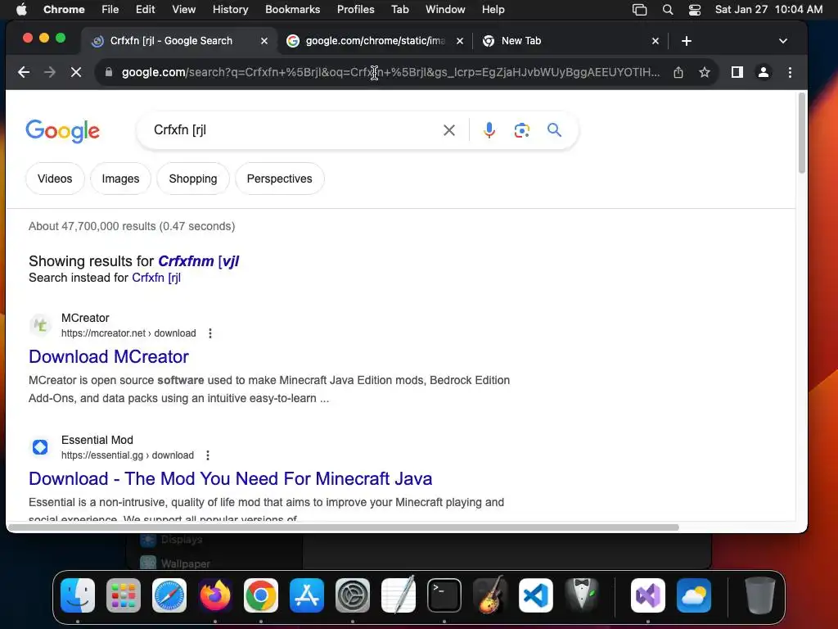Go back with the browser back arrow
This screenshot has width=838, height=629.
pos(24,72)
